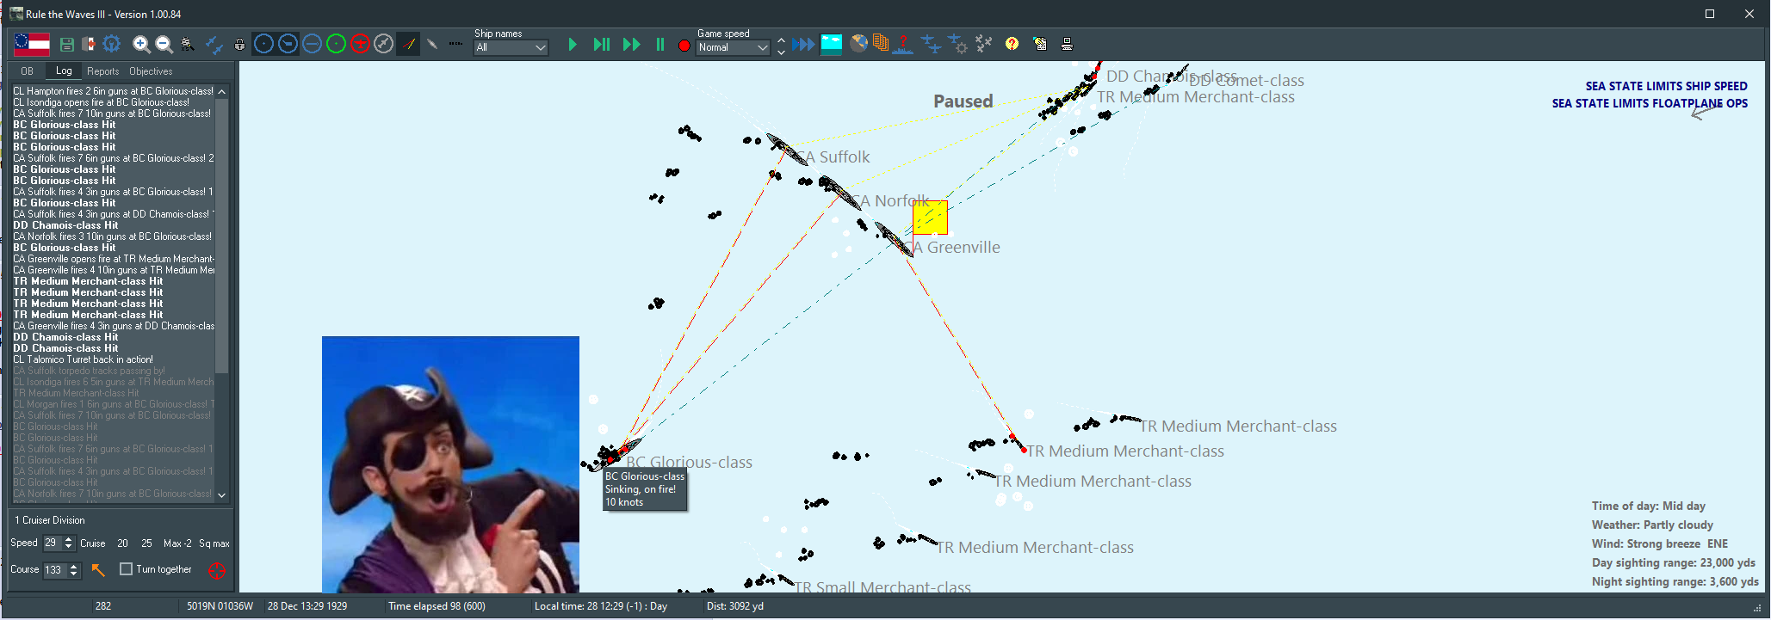Click the grey scattered aircraft icon

click(x=984, y=44)
